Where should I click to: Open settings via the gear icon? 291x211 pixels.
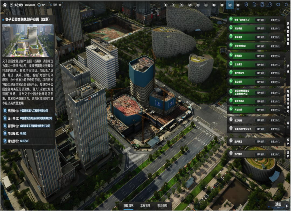(246, 5)
